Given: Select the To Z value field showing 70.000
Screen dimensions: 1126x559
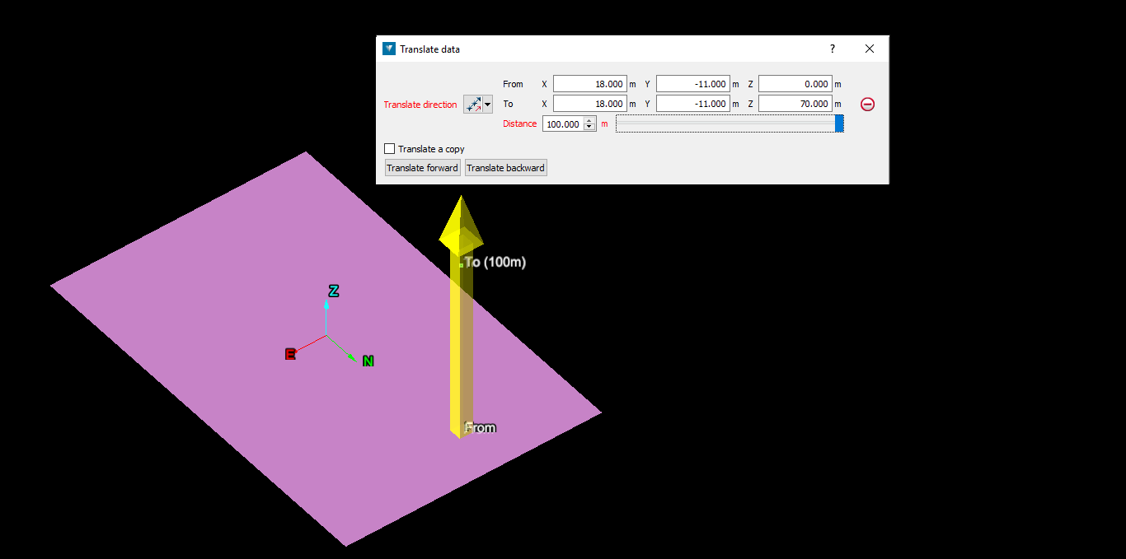Looking at the screenshot, I should [794, 103].
